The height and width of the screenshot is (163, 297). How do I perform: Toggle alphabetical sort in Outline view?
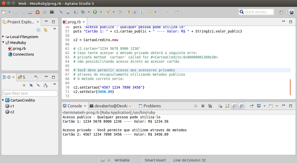click(x=45, y=85)
